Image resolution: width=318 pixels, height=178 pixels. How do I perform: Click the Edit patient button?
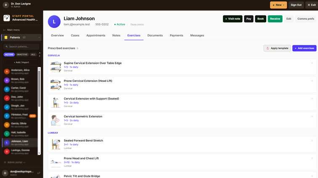click(289, 19)
